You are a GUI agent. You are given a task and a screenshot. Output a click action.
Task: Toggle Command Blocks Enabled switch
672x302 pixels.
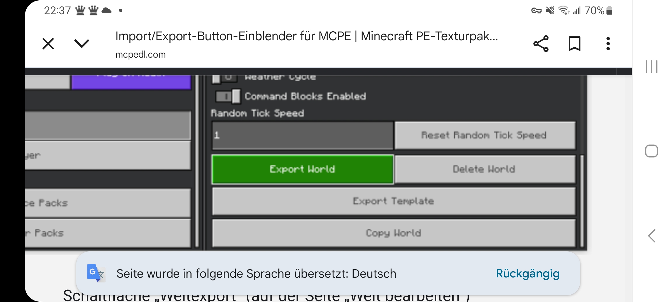(x=228, y=96)
